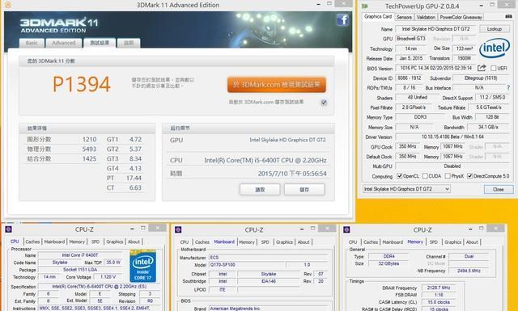Click the P1394 score text
Image resolution: width=518 pixels, height=311 pixels.
[81, 85]
